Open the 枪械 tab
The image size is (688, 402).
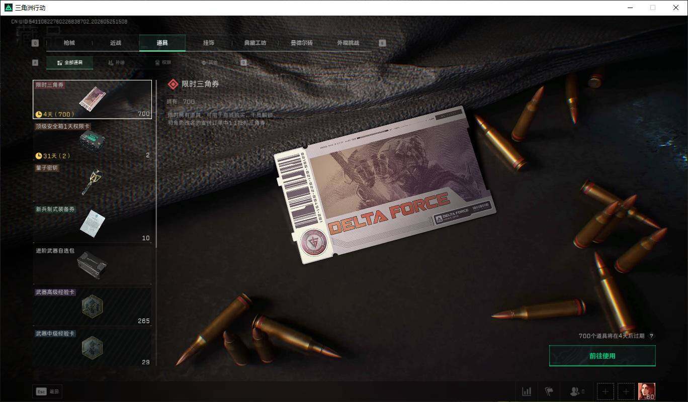tap(69, 43)
